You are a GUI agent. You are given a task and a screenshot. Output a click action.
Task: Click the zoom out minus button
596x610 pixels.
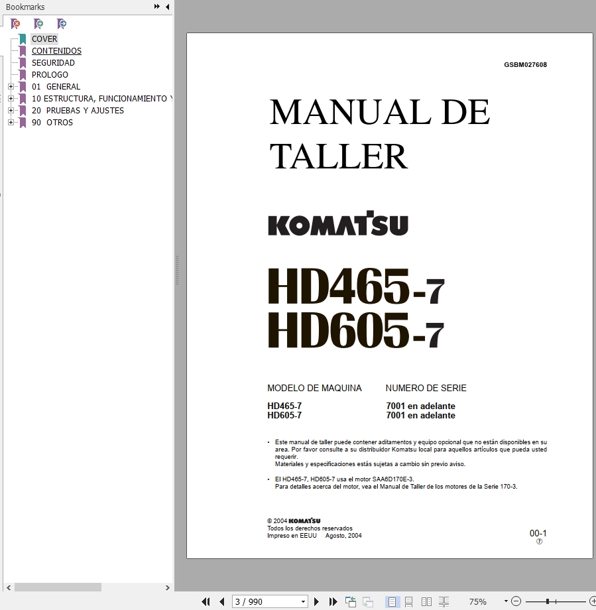(x=516, y=601)
